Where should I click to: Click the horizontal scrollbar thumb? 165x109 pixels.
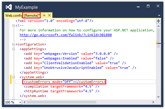point(61,102)
